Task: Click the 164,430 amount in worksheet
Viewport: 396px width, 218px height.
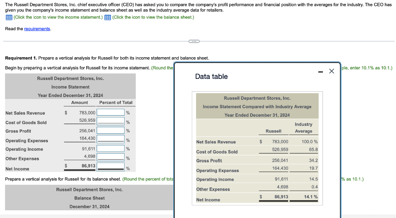Action: point(87,138)
